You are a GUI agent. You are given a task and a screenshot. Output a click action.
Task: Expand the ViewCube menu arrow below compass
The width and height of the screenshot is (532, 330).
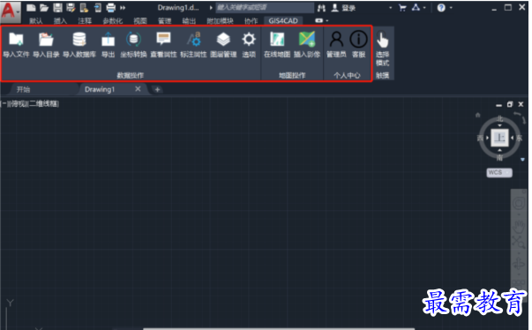(x=522, y=160)
